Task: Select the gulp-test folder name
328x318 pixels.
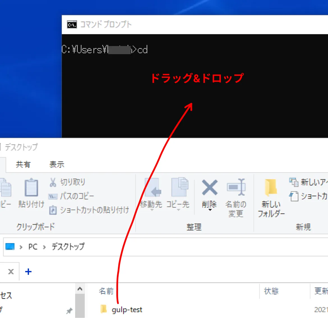Action: (x=127, y=309)
